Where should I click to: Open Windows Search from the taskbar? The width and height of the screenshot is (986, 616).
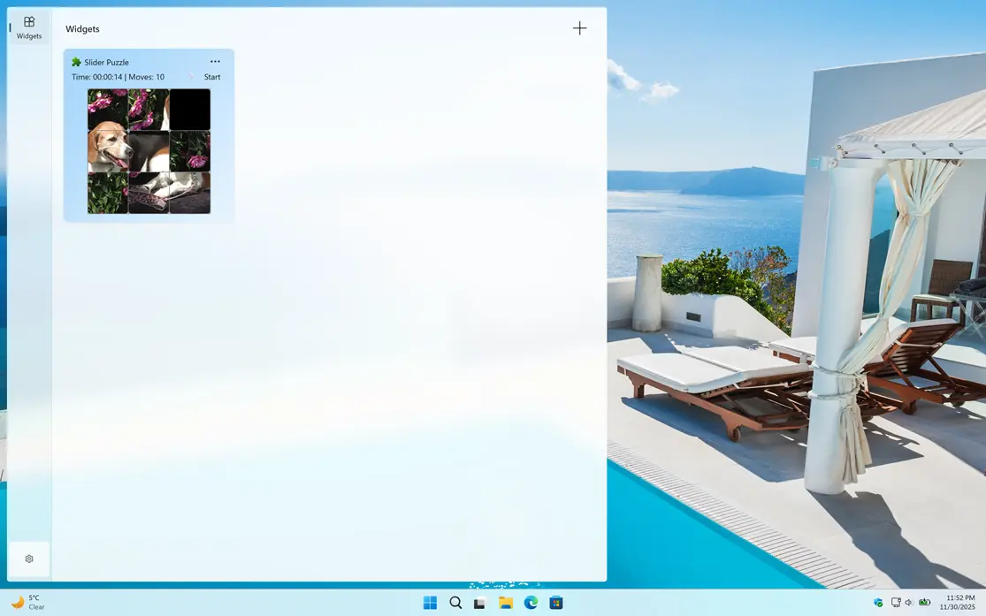pos(455,602)
